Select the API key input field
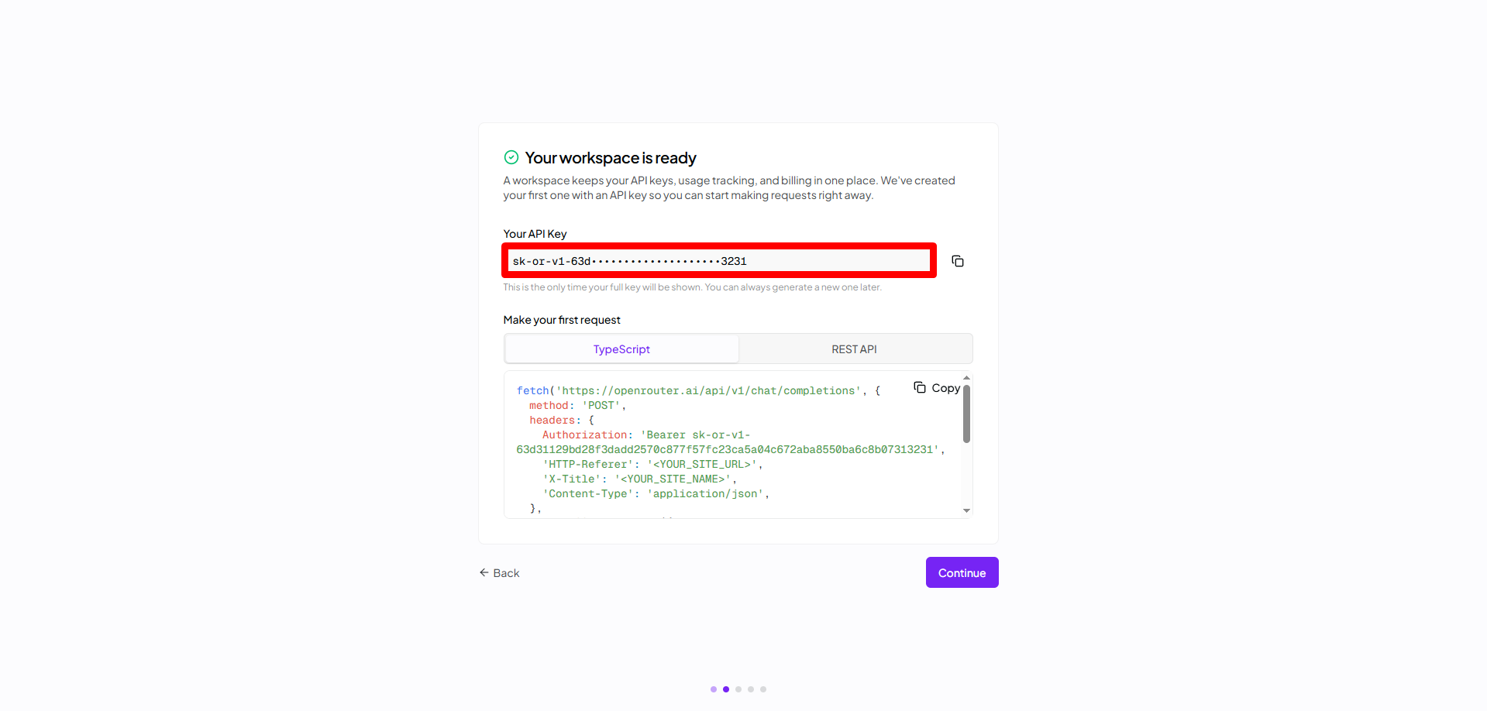The height and width of the screenshot is (711, 1487). tap(719, 260)
